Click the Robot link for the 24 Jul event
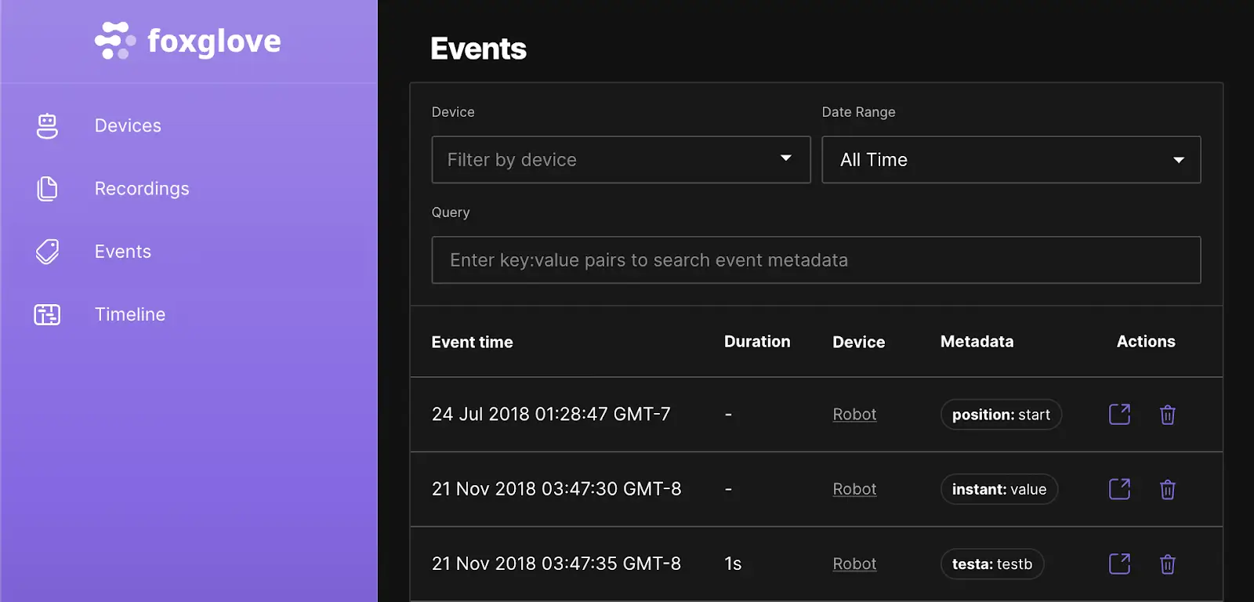 coord(854,414)
